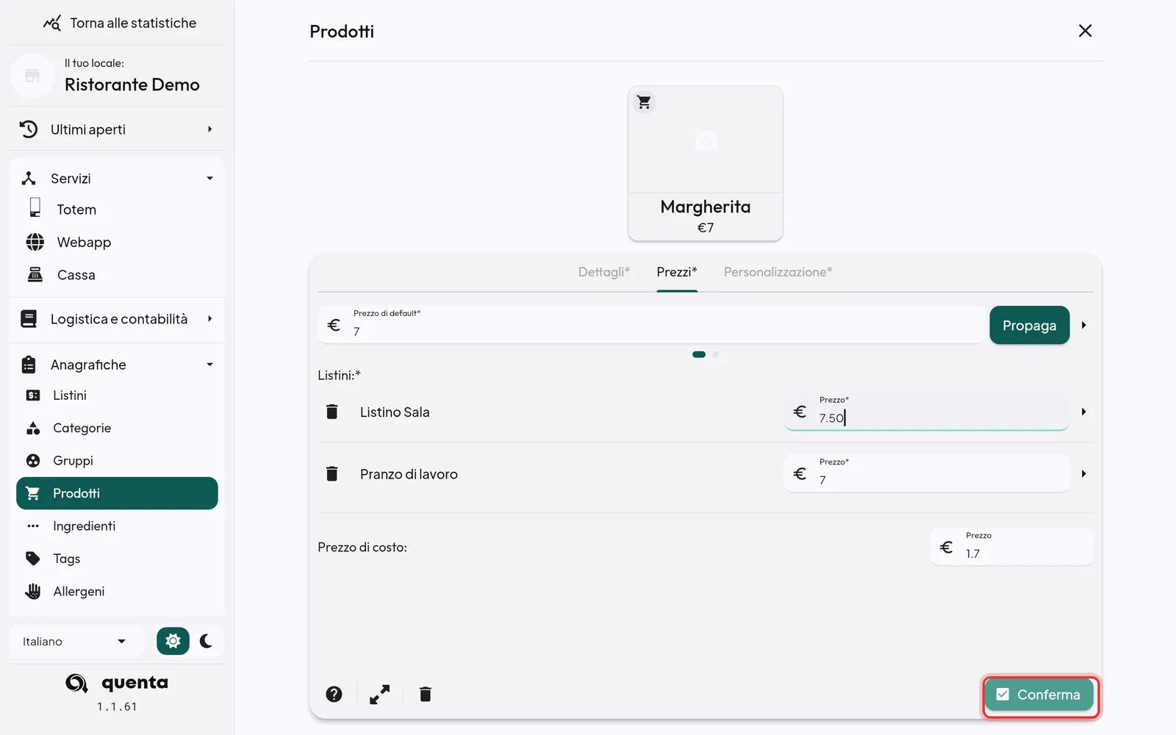This screenshot has width=1176, height=735.
Task: Click the Cassa register icon
Action: [35, 274]
